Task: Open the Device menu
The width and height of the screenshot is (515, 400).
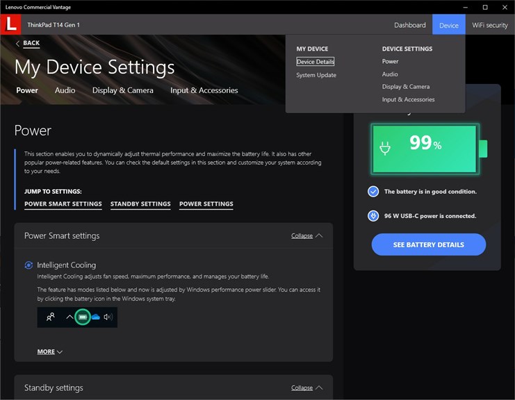Action: 449,25
